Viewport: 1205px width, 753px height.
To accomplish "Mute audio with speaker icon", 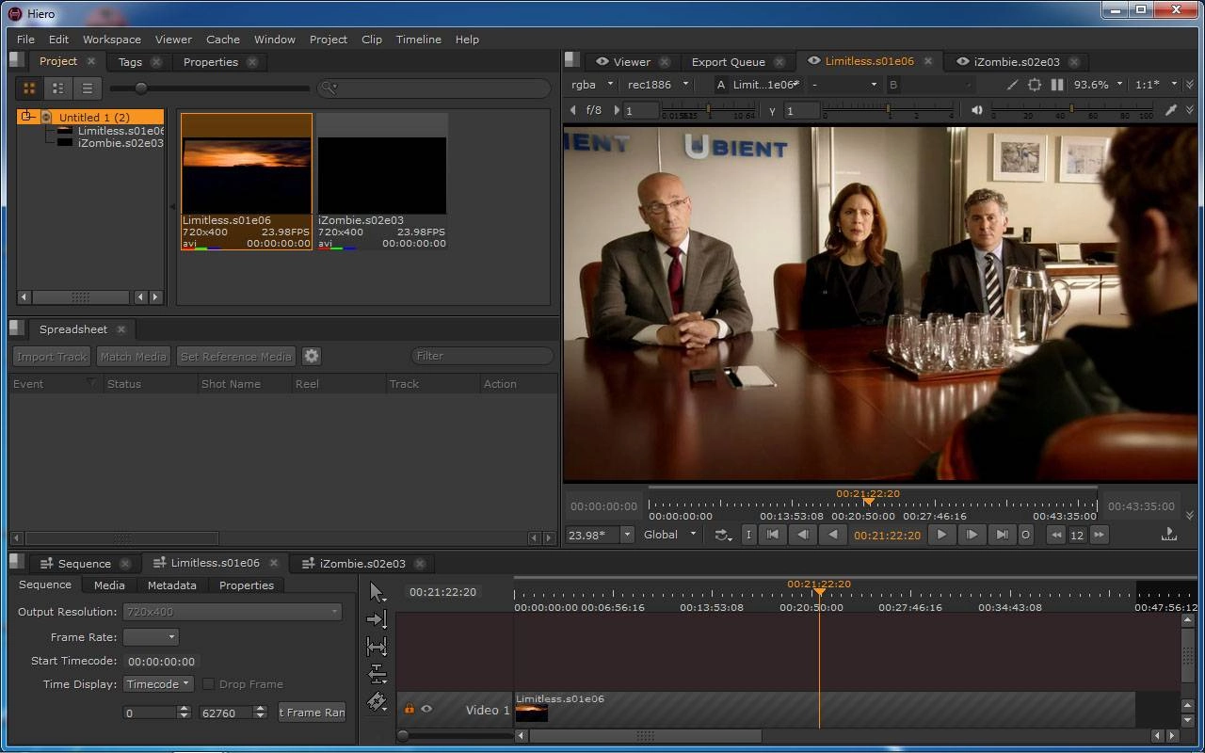I will point(977,110).
